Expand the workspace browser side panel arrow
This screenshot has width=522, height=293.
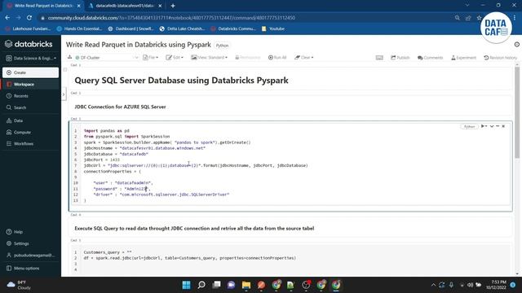coord(64,94)
